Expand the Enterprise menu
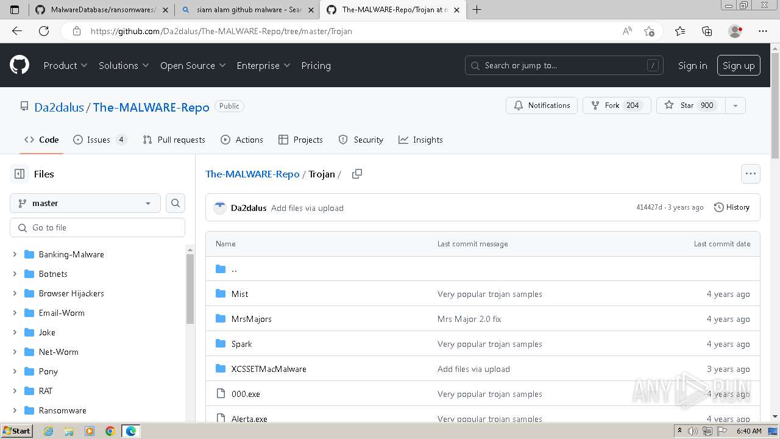 263,65
